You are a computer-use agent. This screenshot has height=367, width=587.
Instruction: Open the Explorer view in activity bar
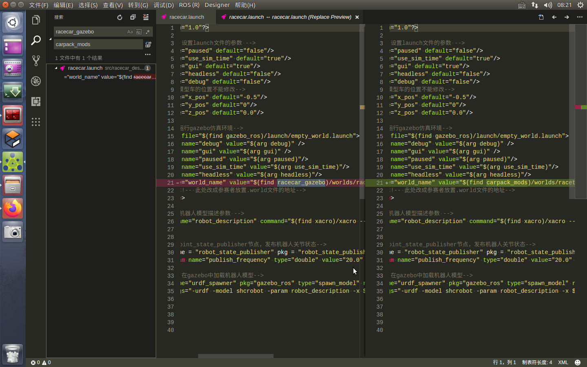(x=36, y=20)
